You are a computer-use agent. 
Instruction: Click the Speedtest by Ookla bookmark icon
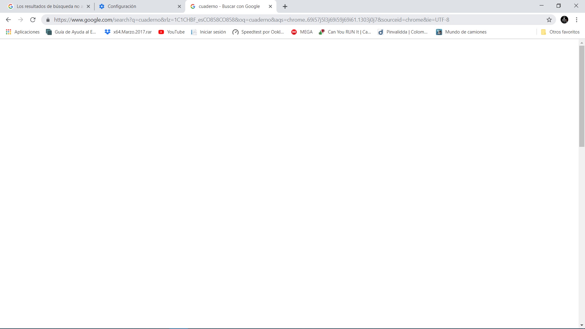click(235, 32)
